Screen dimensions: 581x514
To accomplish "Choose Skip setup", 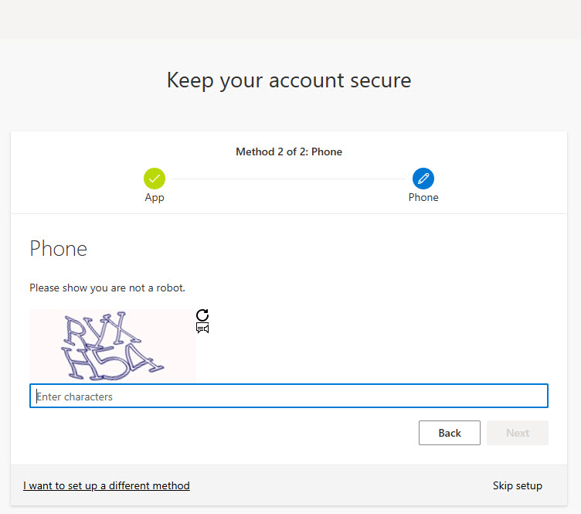I will 517,485.
